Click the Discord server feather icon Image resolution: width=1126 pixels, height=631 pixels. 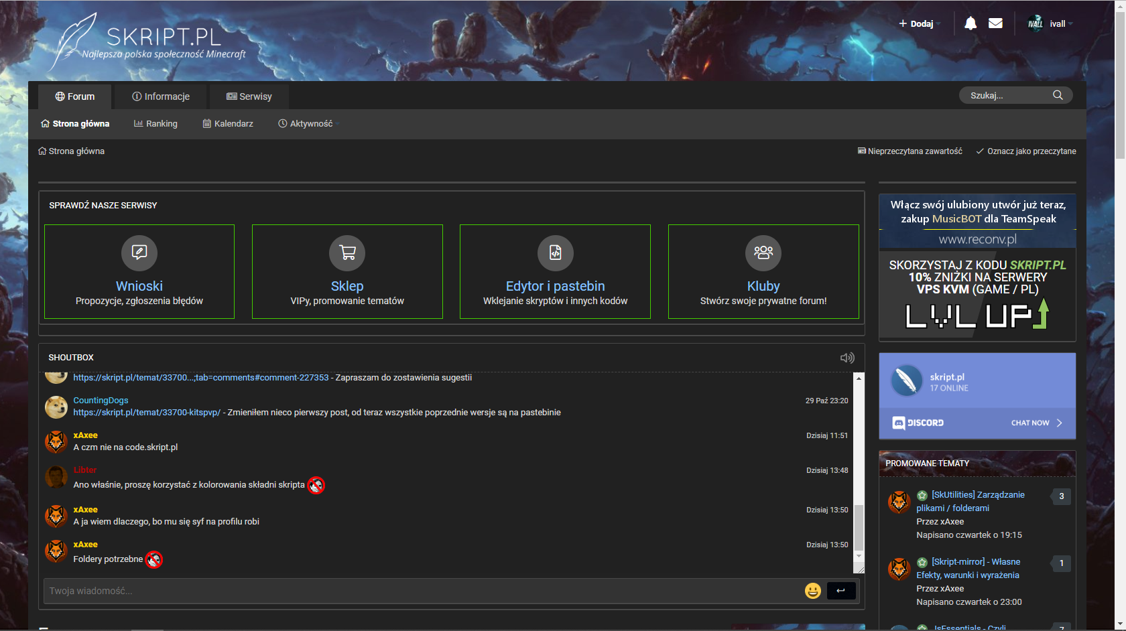[907, 380]
